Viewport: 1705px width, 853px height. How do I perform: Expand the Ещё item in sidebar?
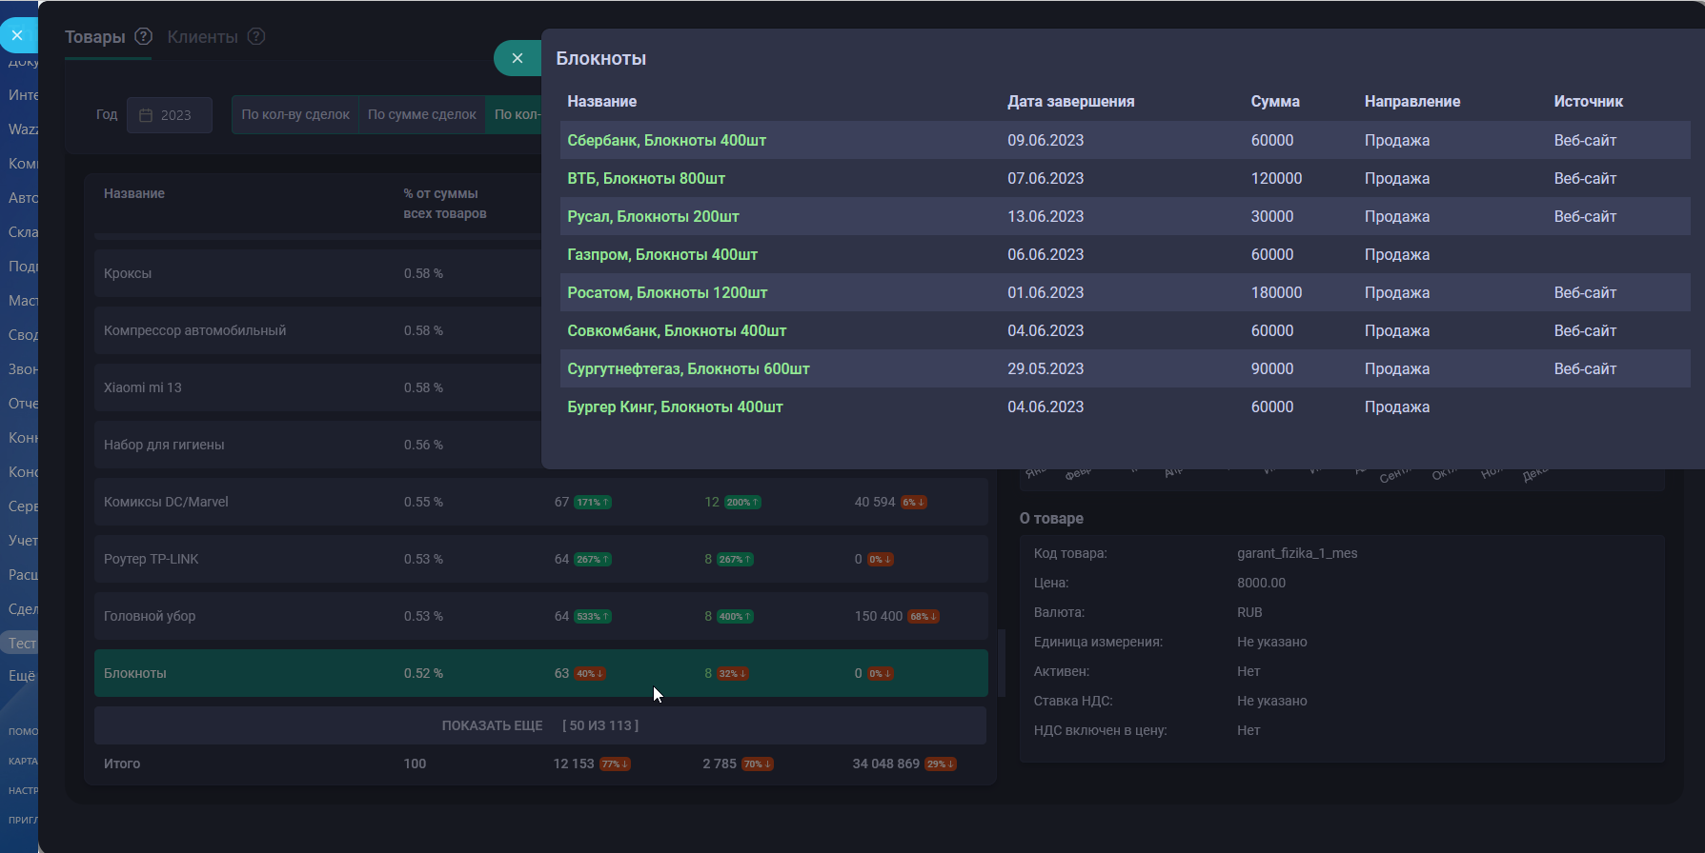tap(21, 676)
